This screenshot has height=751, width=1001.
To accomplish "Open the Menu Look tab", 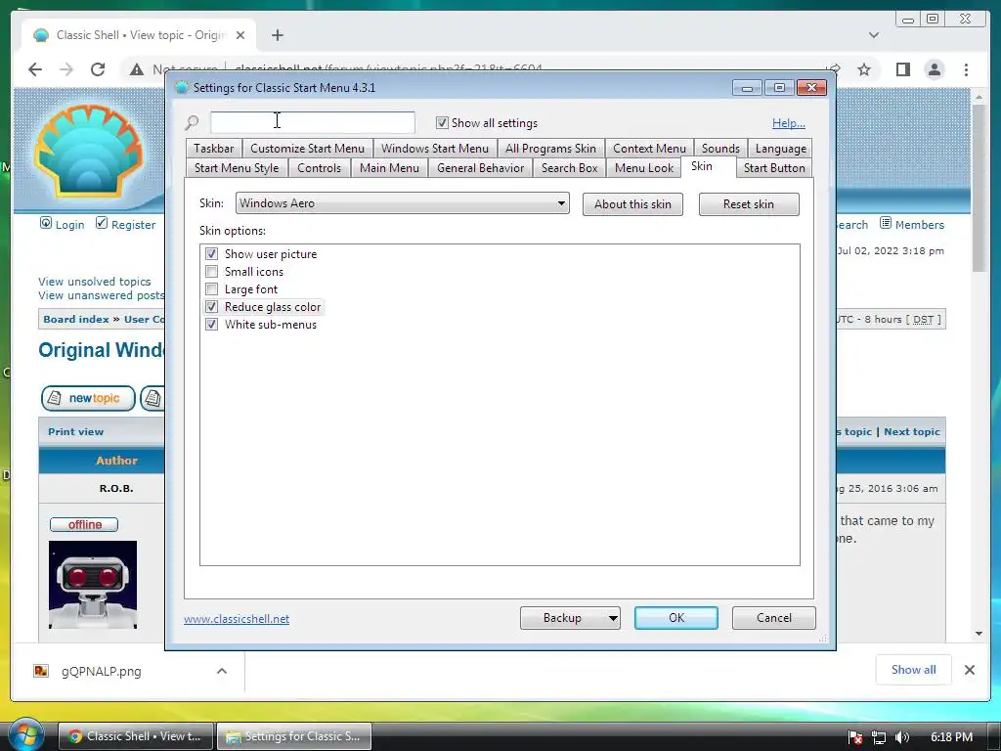I will [x=643, y=168].
